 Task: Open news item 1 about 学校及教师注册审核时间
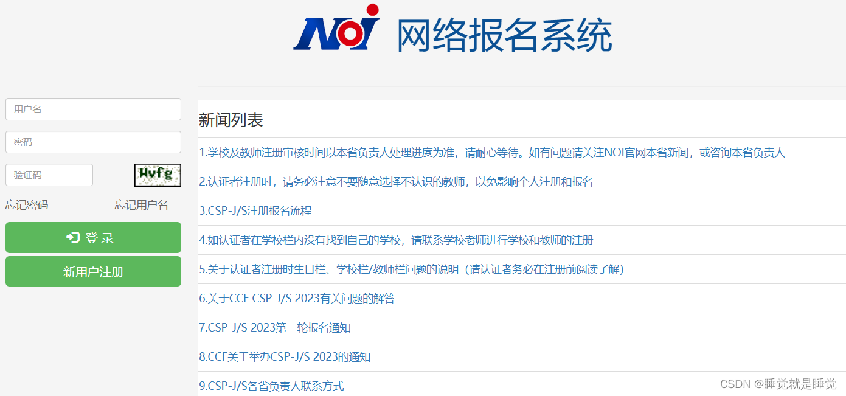pyautogui.click(x=492, y=153)
